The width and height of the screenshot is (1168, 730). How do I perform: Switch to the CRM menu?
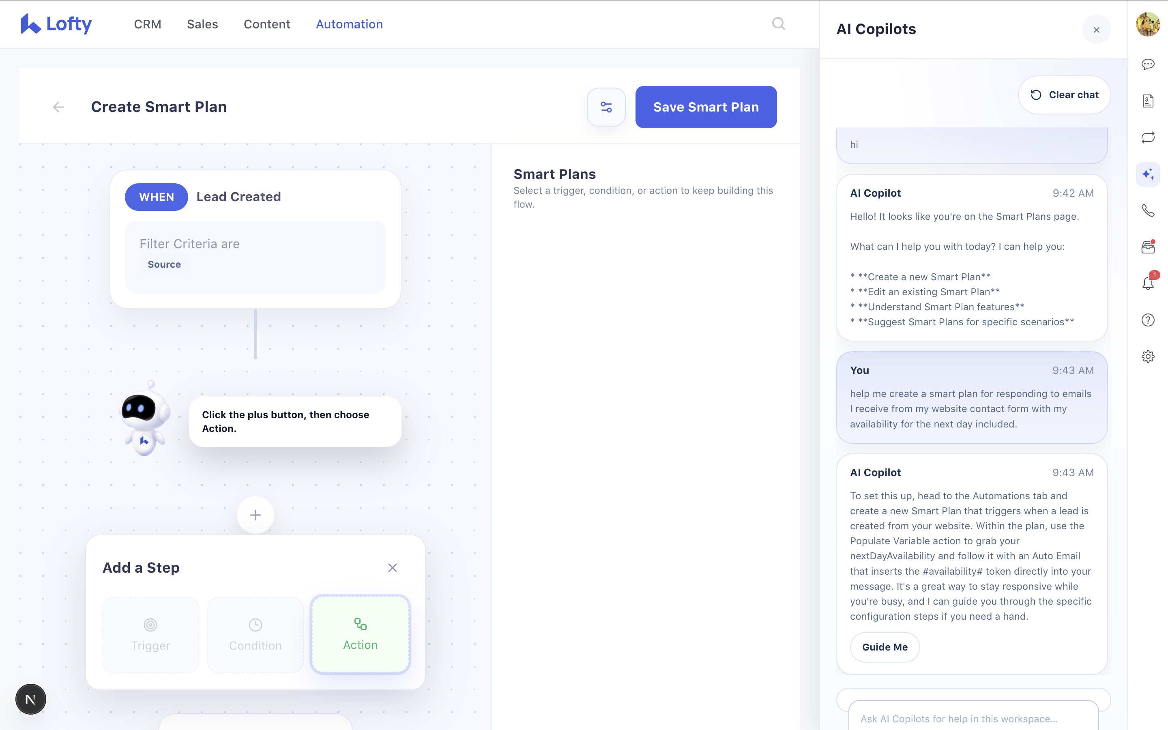pyautogui.click(x=147, y=24)
